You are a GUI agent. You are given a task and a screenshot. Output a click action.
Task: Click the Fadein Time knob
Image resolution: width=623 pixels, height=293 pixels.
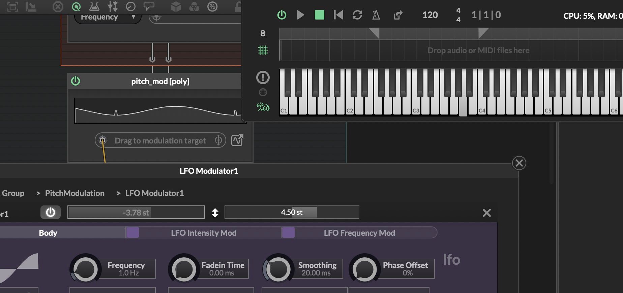coord(184,269)
